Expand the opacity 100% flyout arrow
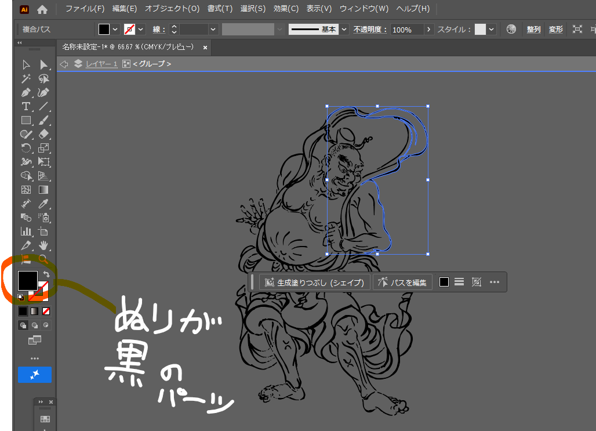 (428, 30)
